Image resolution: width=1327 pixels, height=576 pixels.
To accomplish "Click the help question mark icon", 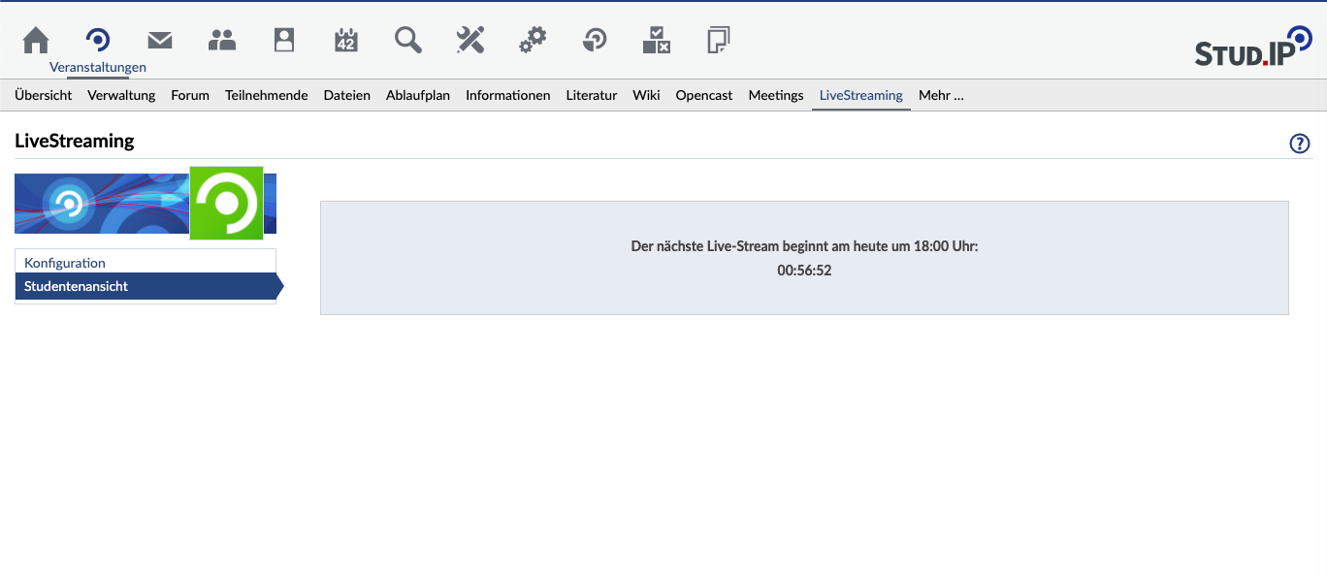I will 1299,144.
